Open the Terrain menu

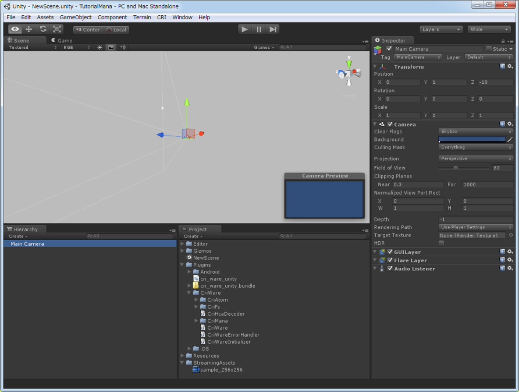click(x=142, y=17)
